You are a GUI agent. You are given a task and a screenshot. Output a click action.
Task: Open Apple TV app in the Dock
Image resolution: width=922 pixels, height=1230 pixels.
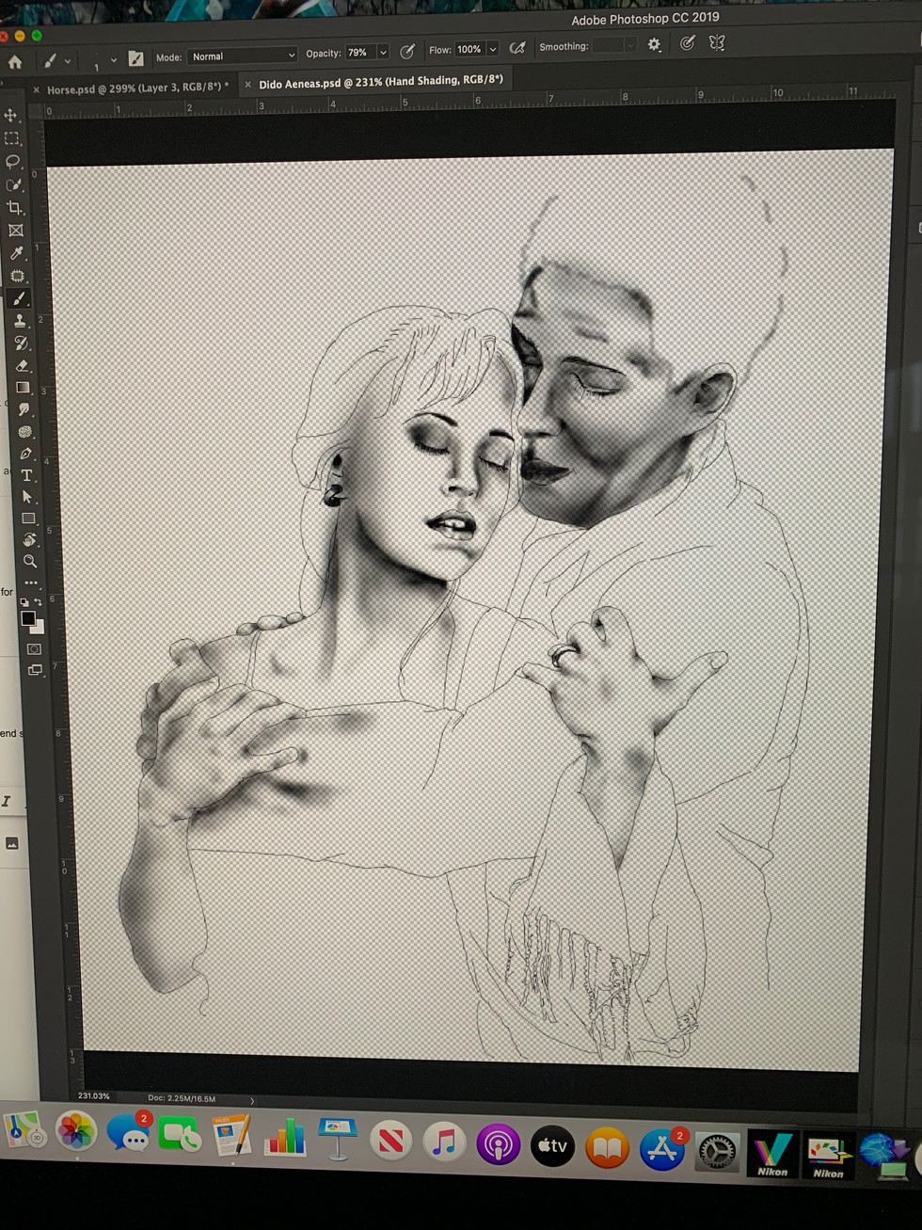coord(552,1145)
